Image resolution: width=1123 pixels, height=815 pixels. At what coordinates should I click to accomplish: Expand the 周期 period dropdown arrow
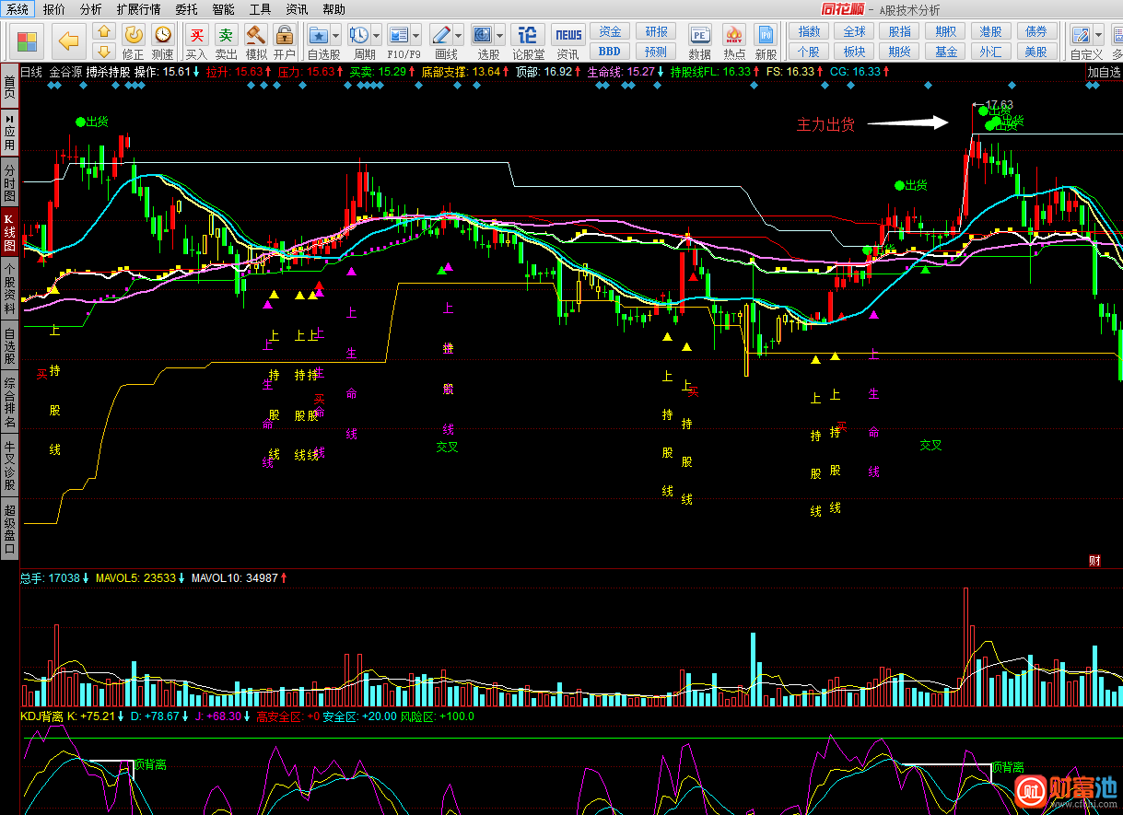[377, 36]
